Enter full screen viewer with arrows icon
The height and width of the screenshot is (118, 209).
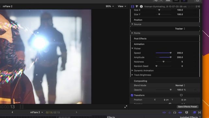[x=126, y=107]
